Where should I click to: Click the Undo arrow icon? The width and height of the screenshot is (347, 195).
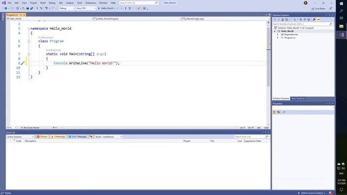[x=46, y=9]
